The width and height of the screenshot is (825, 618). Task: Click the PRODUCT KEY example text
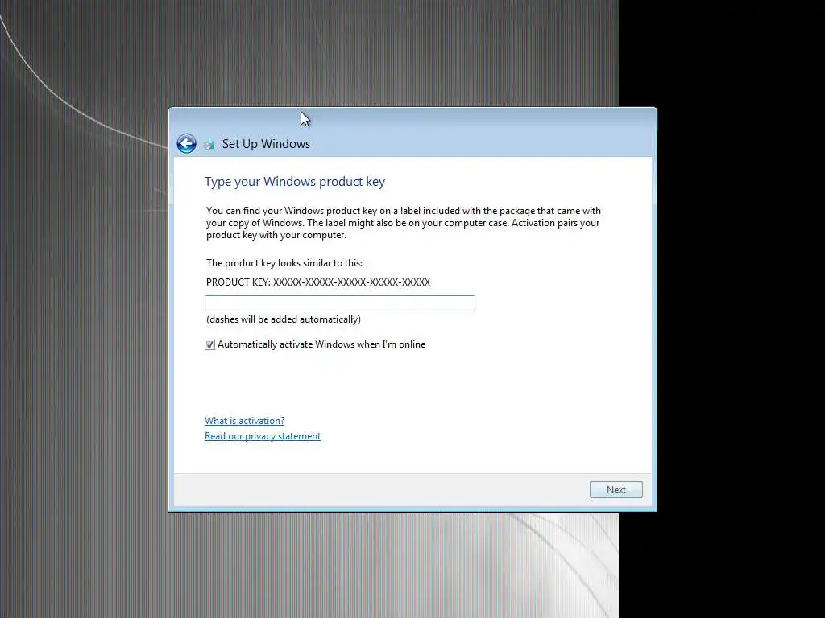pyautogui.click(x=318, y=282)
